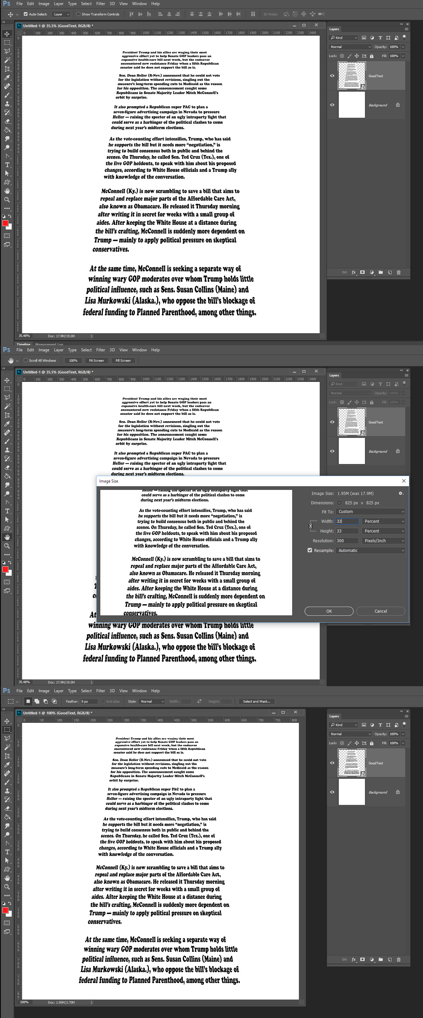Open the Layer menu in middle window

pyautogui.click(x=59, y=350)
